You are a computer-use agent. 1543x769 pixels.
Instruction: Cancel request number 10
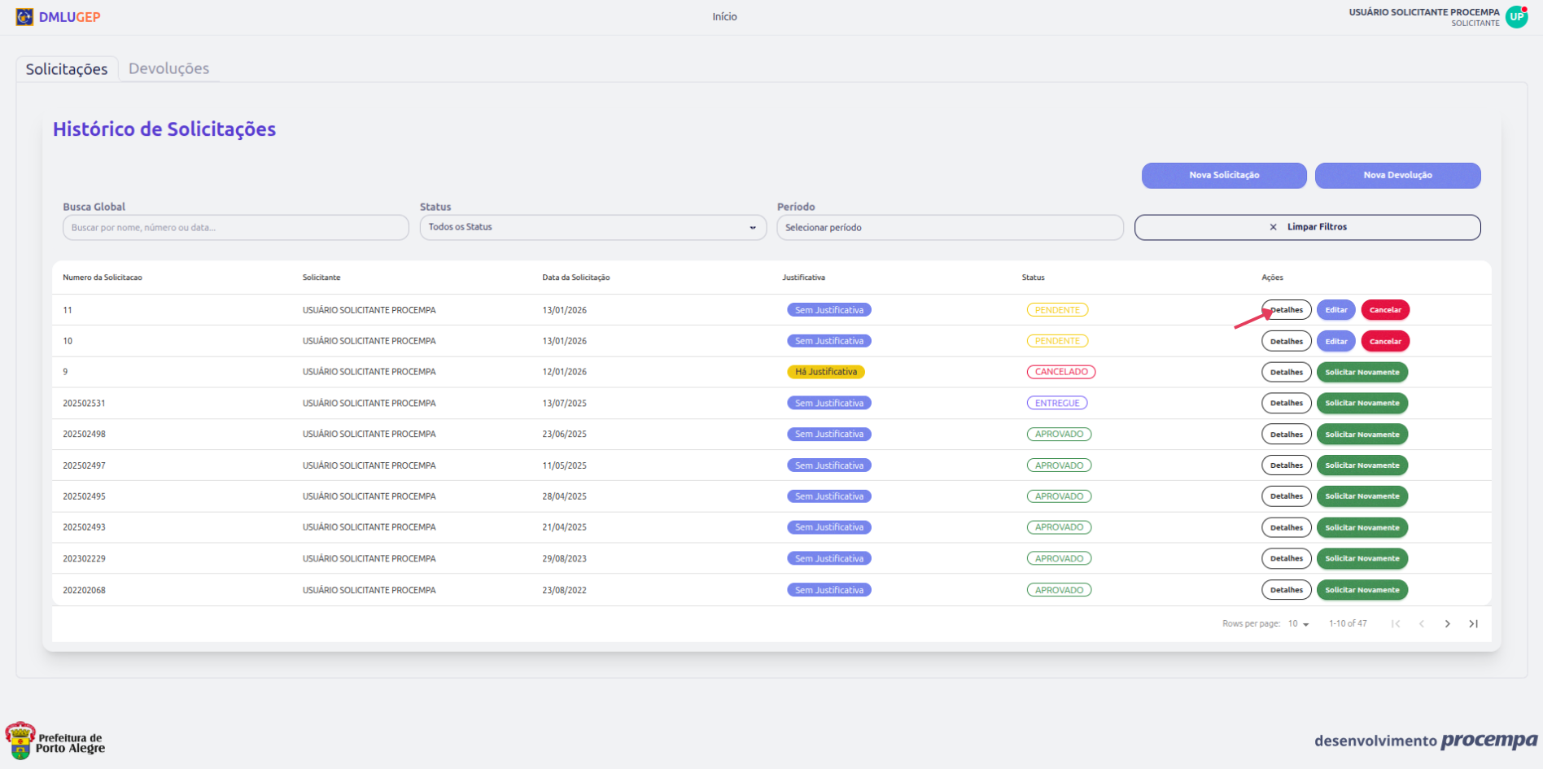click(1384, 342)
